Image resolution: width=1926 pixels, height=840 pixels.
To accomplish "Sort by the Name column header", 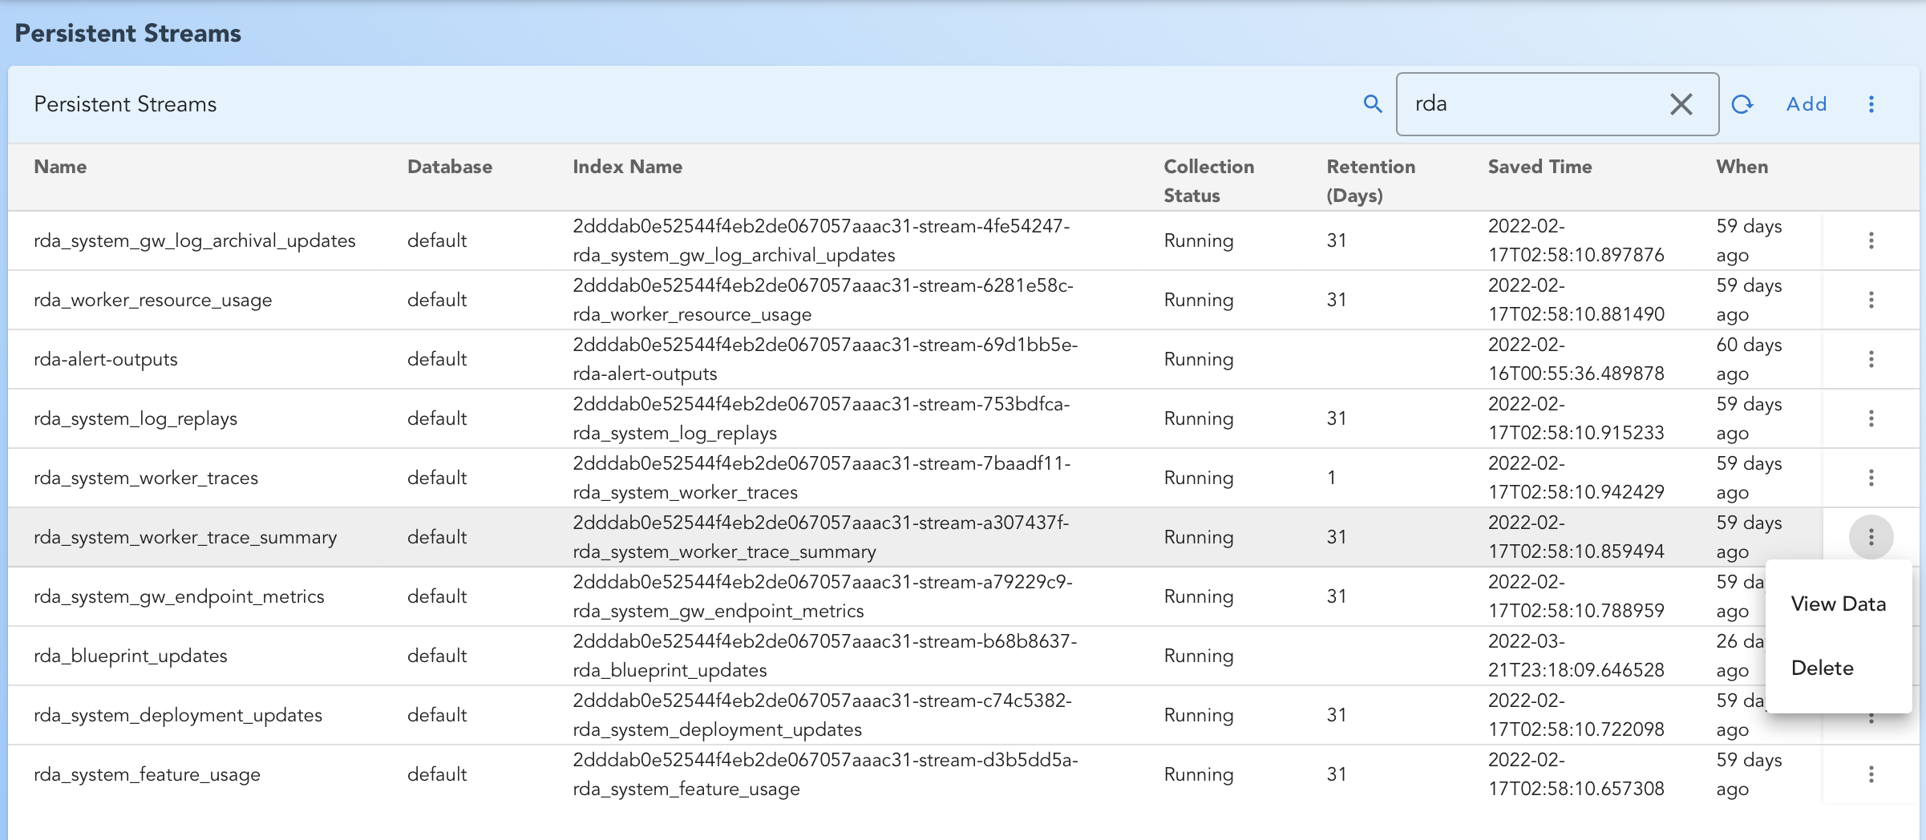I will (60, 167).
